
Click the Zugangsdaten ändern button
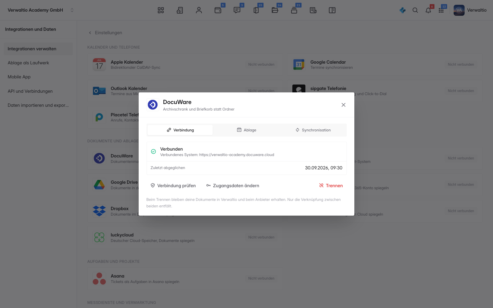pos(233,185)
